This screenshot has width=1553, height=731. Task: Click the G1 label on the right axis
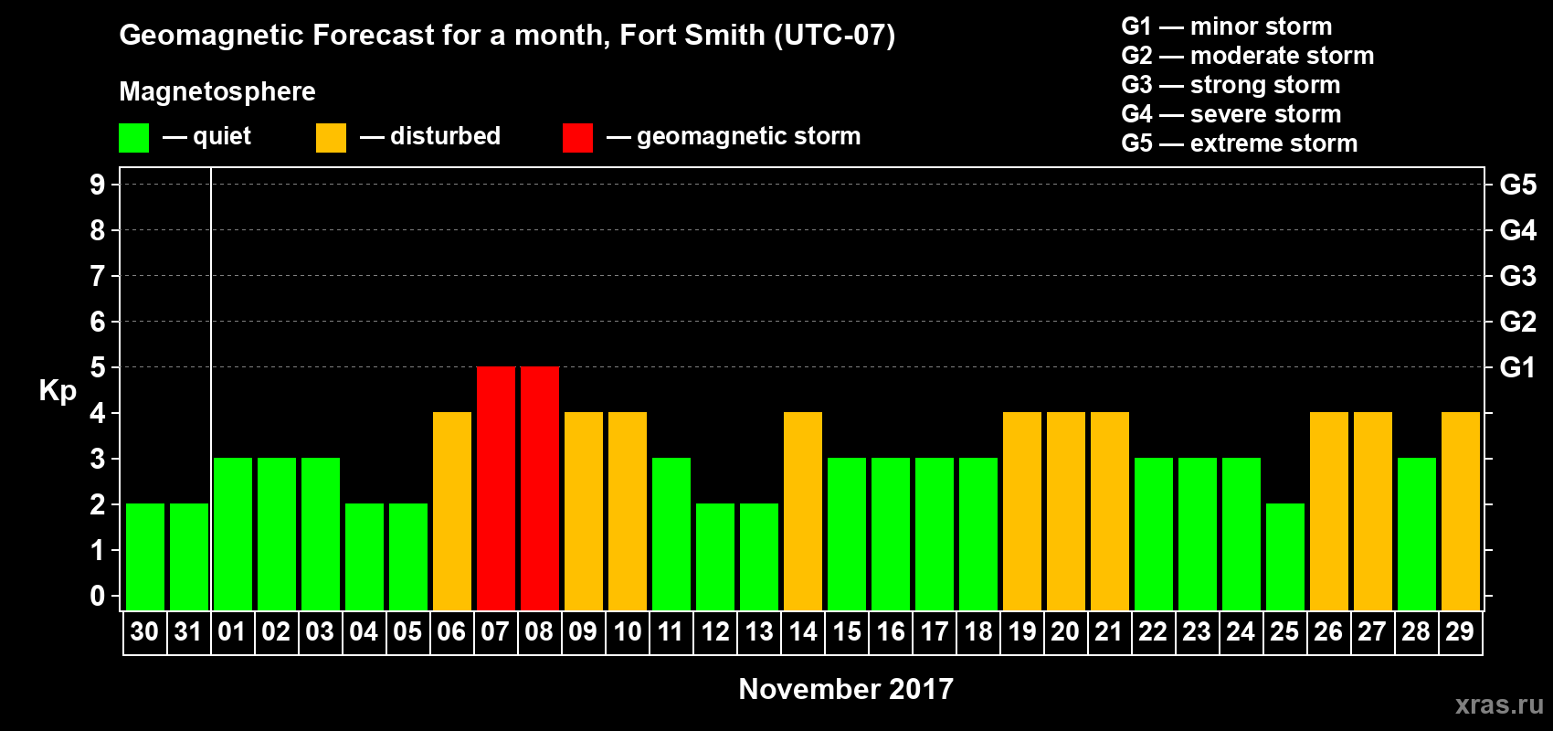click(x=1518, y=367)
